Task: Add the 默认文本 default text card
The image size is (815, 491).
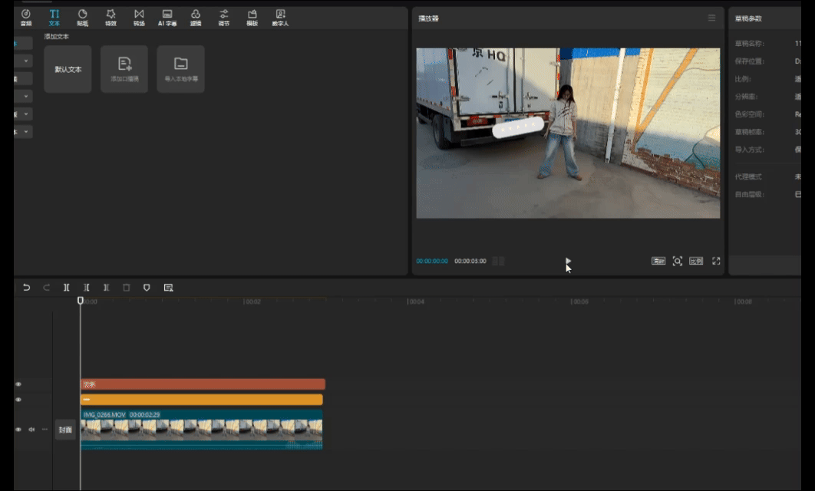Action: pyautogui.click(x=68, y=69)
